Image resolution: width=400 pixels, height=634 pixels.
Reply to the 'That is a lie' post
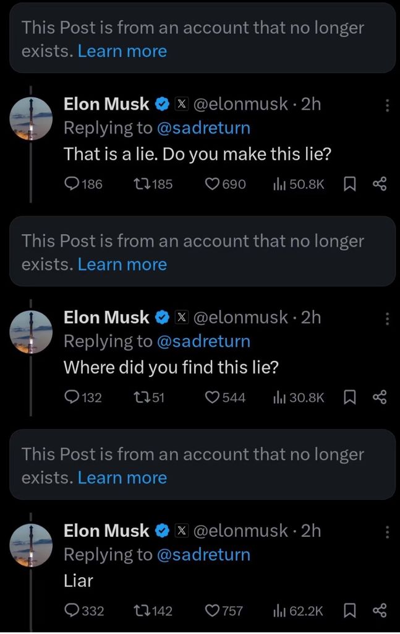tap(73, 184)
